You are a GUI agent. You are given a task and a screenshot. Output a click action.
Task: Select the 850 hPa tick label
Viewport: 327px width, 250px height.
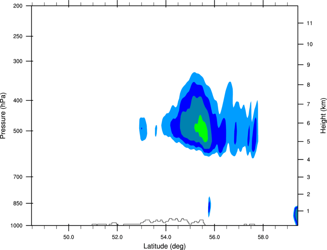(x=18, y=203)
